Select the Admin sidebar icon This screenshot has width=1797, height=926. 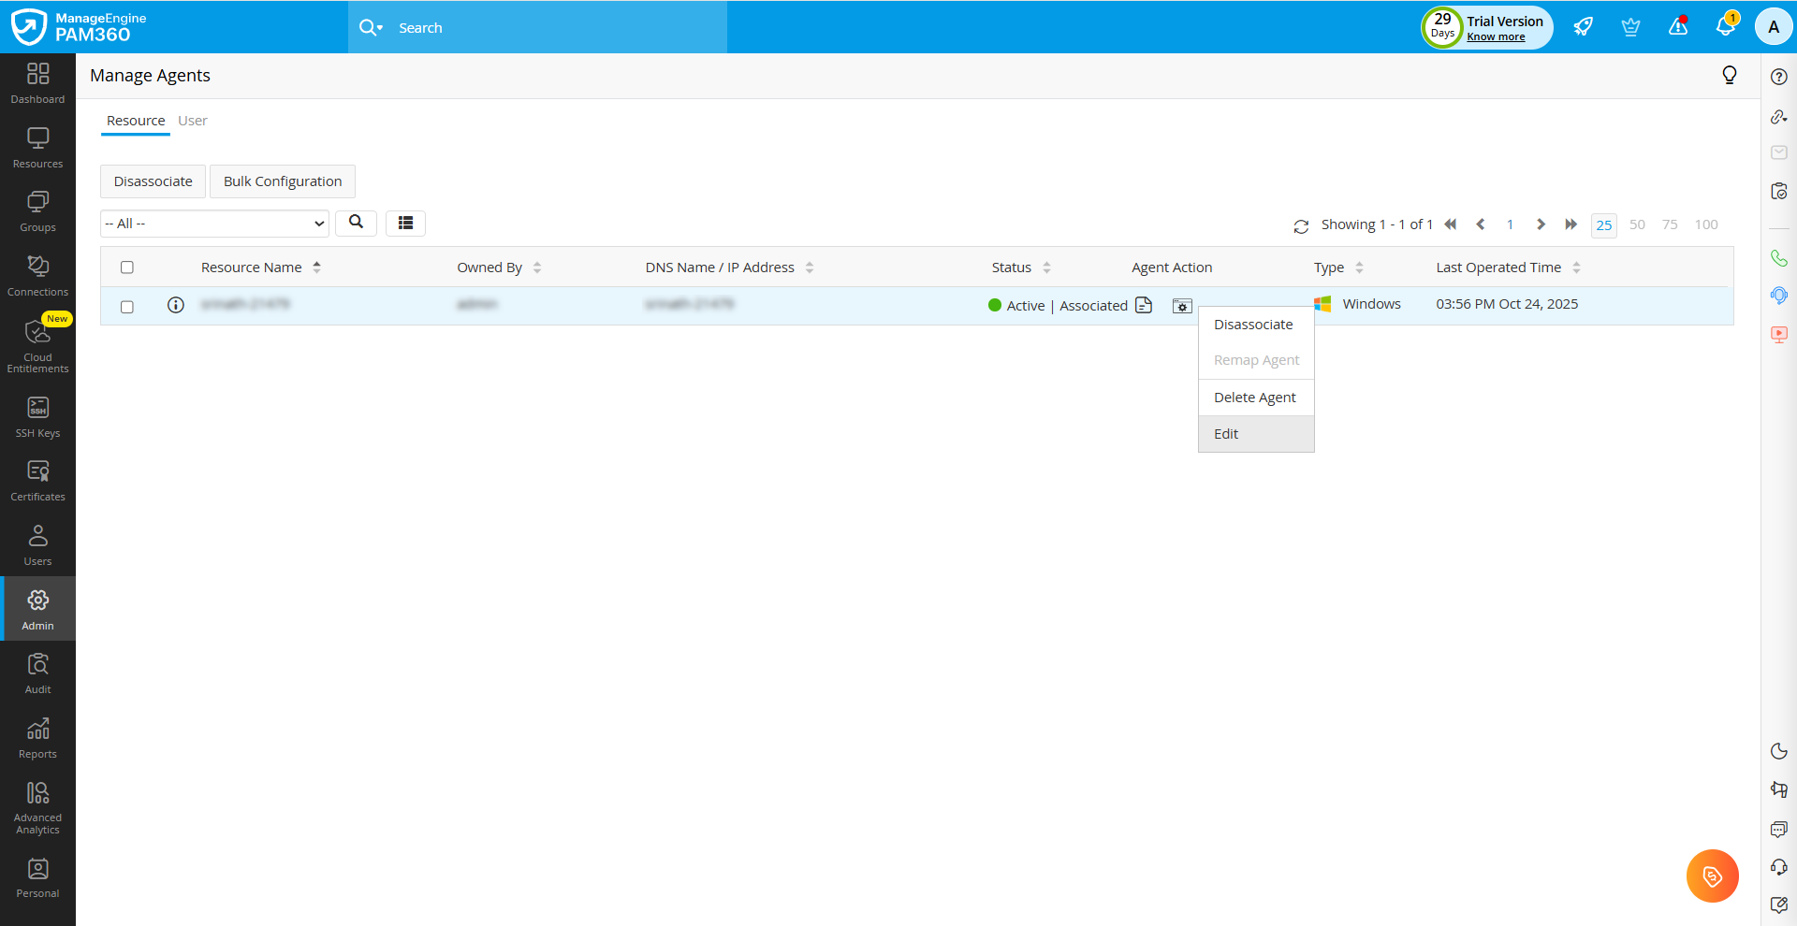(37, 609)
